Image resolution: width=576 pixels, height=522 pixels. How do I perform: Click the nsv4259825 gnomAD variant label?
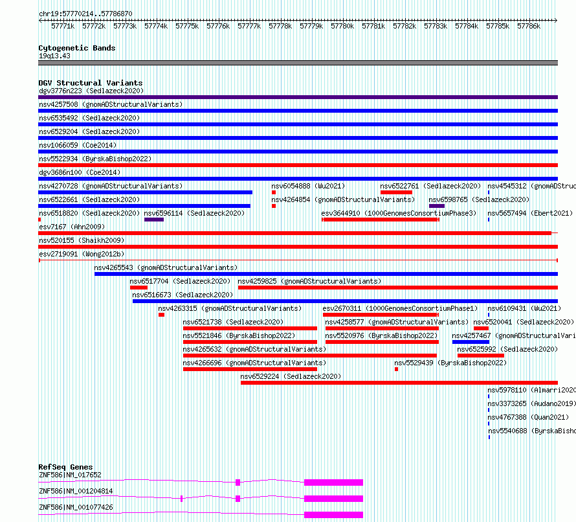309,281
